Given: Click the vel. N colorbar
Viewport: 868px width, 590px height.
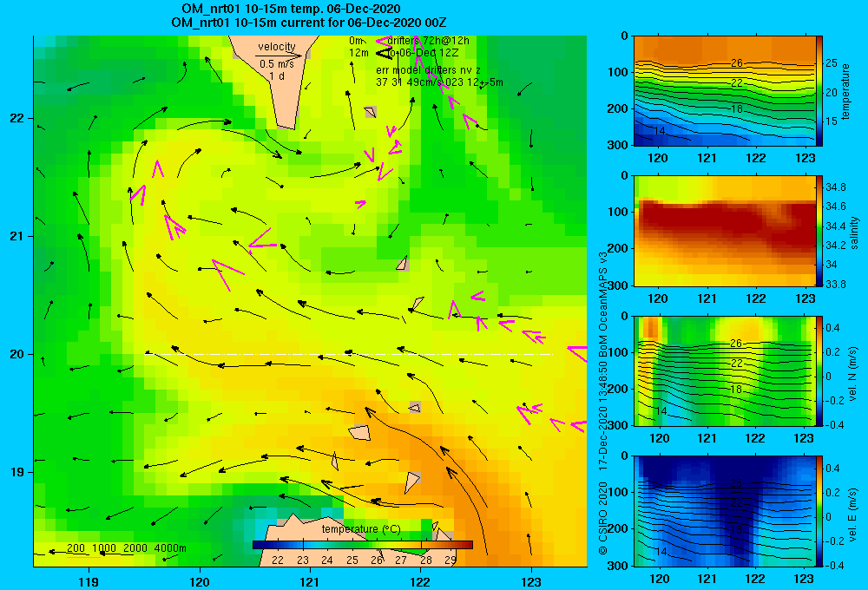Looking at the screenshot, I should click(819, 370).
